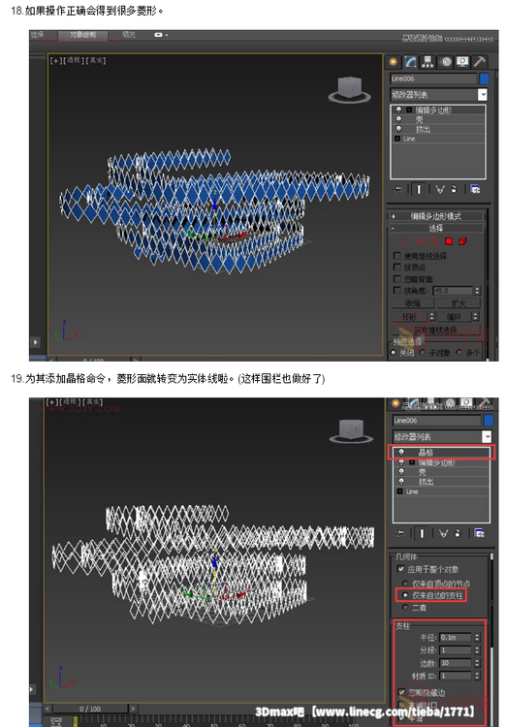
Task: Uncheck 应用于整个对象 checkbox
Action: [401, 569]
